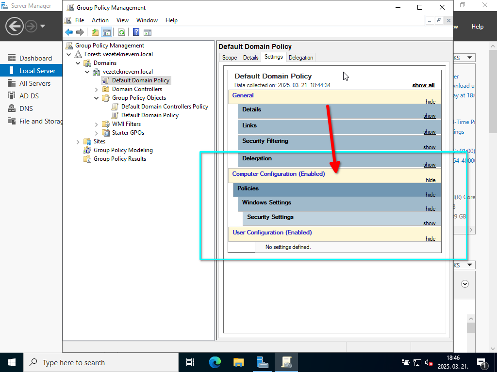Viewport: 497px width, 372px height.
Task: Collapse the Group Policy Objects node
Action: click(x=96, y=98)
